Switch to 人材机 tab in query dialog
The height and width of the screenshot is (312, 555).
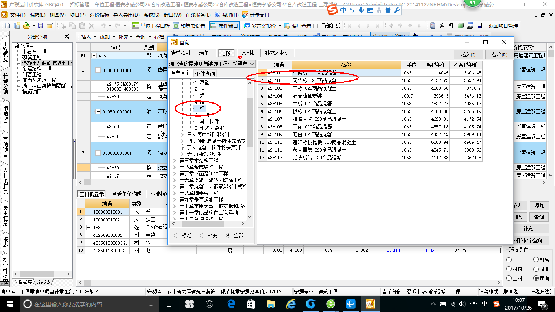249,53
